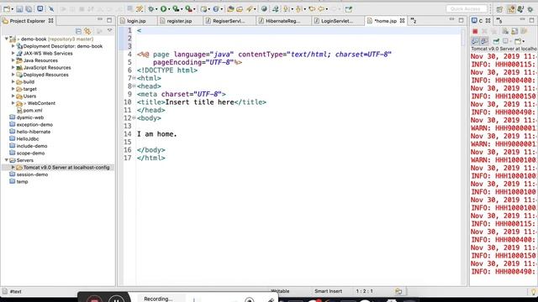Maximize the editor area
This screenshot has width=538, height=302.
click(x=461, y=20)
